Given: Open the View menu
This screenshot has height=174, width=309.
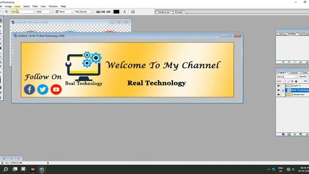Looking at the screenshot, I should click(43, 6).
